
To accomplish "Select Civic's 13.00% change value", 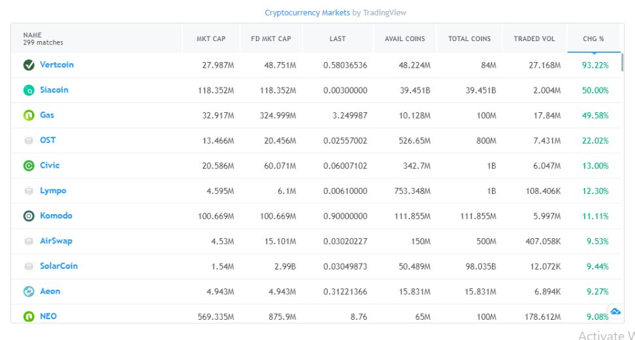I will (x=595, y=166).
